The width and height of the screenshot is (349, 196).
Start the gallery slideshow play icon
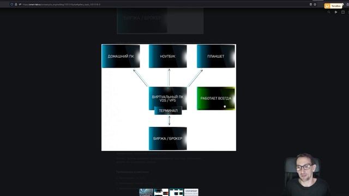[x=336, y=12]
